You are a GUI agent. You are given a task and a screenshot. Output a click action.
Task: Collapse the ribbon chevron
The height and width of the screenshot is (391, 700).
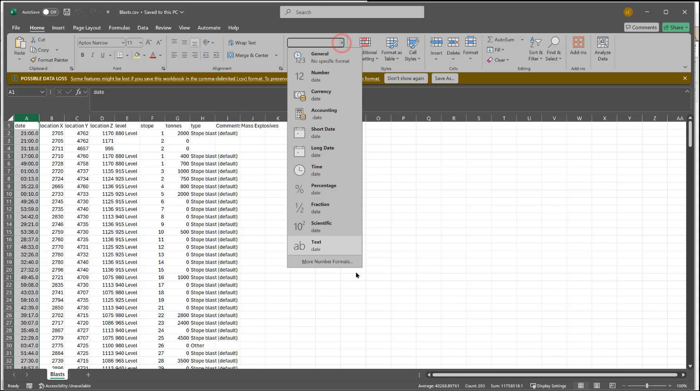tap(685, 67)
